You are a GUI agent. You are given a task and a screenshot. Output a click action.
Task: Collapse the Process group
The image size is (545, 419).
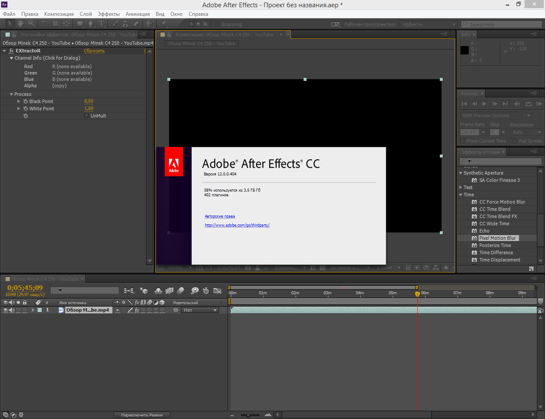click(x=11, y=94)
